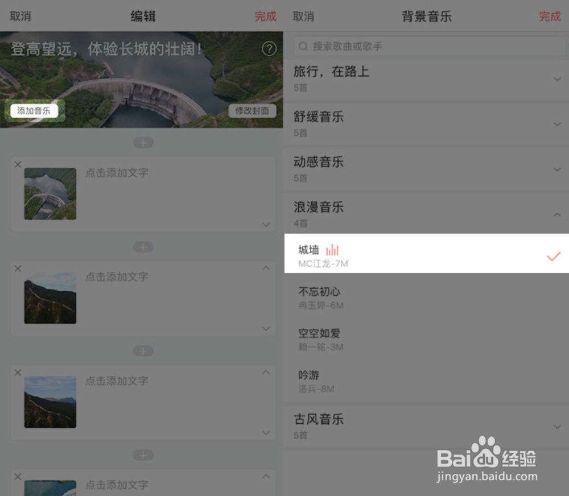Tap 点击添加文字 in the second card

click(x=117, y=277)
